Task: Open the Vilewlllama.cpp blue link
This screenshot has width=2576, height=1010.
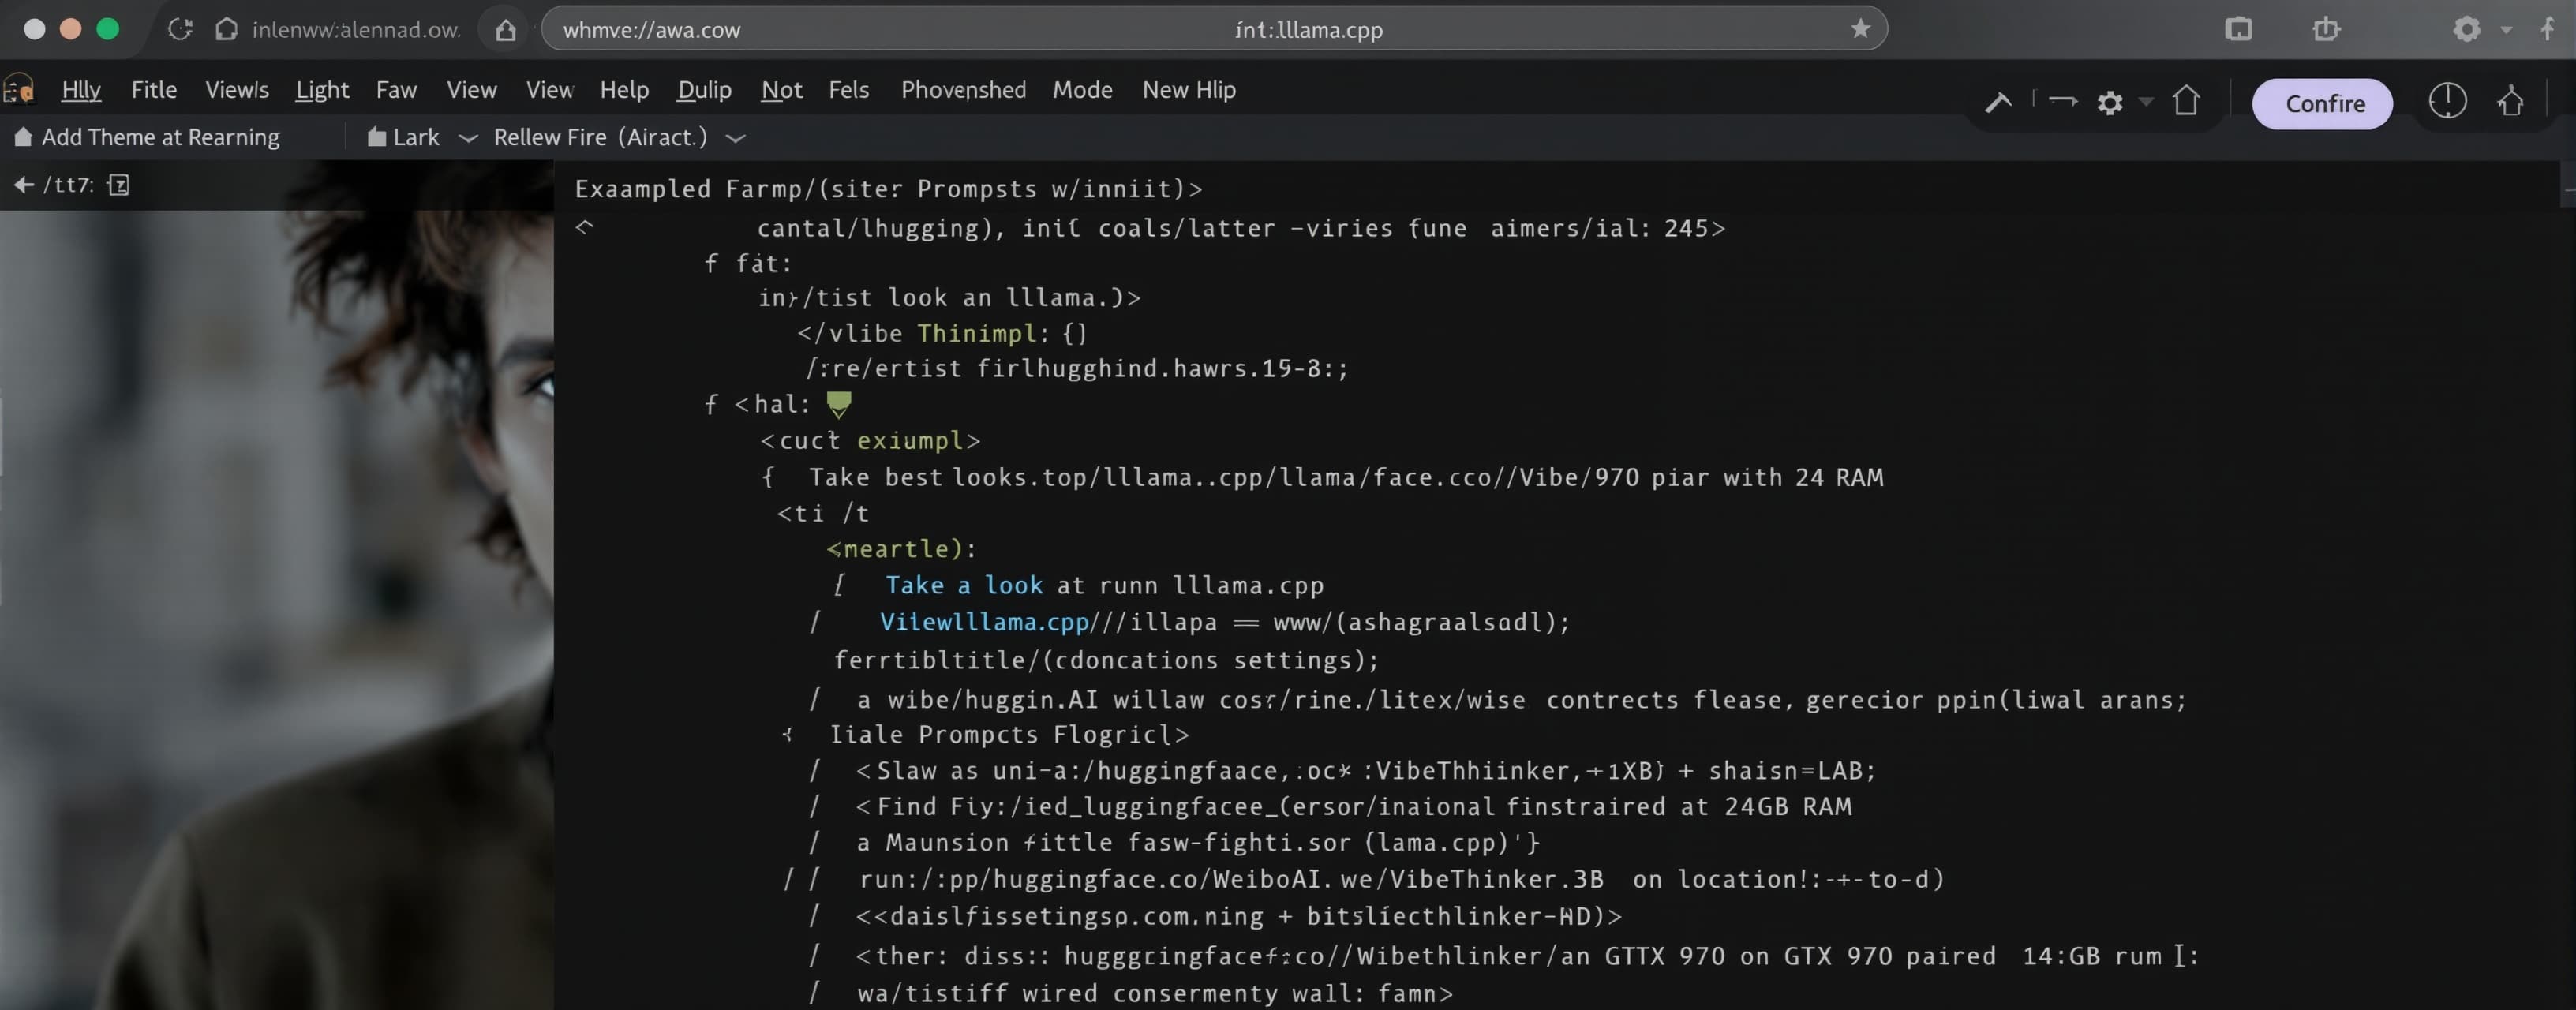Action: click(x=984, y=622)
